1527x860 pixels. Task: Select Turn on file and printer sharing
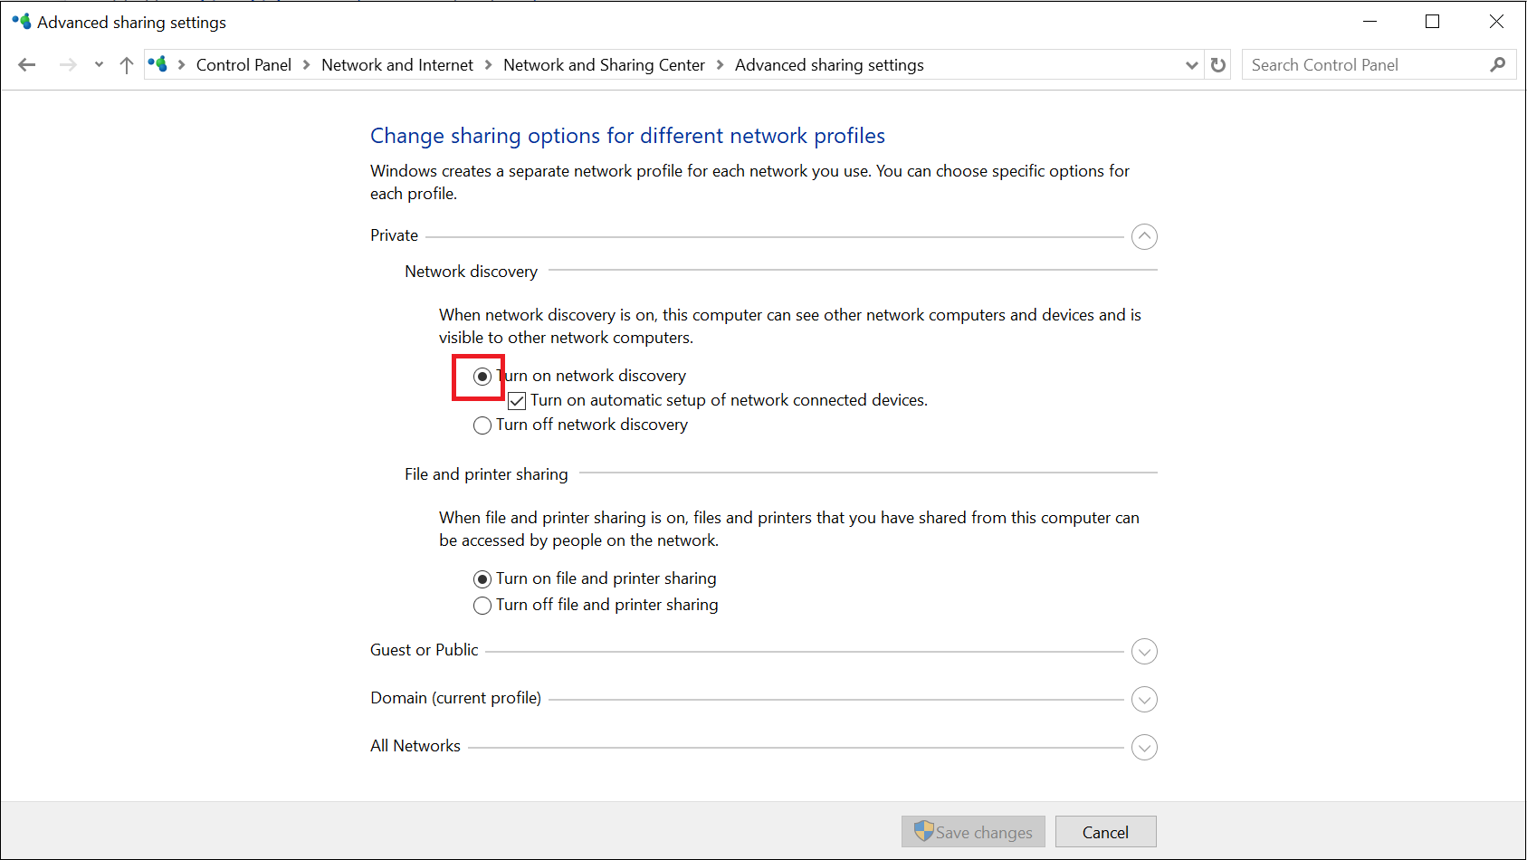pyautogui.click(x=482, y=579)
